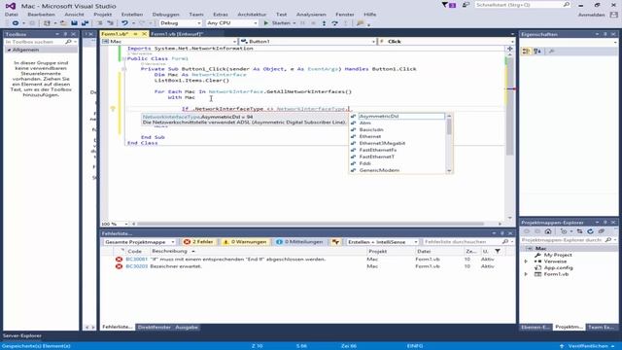The height and width of the screenshot is (350, 622).
Task: Collapse the Allgemein group in Toolbox
Action: [9, 50]
